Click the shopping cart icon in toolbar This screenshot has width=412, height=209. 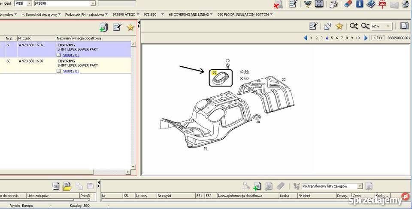307,4
